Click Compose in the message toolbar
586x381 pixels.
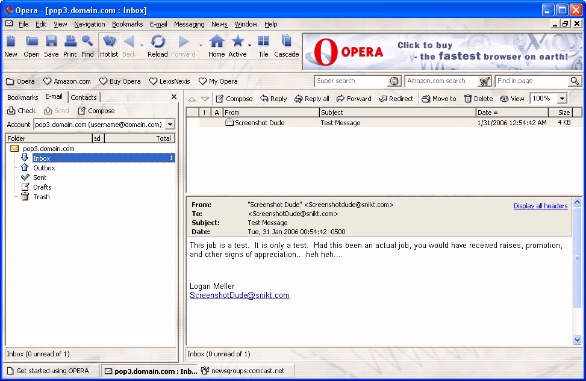(x=235, y=99)
